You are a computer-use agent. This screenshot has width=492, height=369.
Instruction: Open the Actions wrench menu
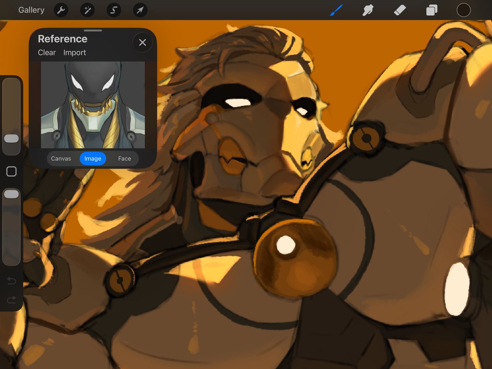coord(61,10)
